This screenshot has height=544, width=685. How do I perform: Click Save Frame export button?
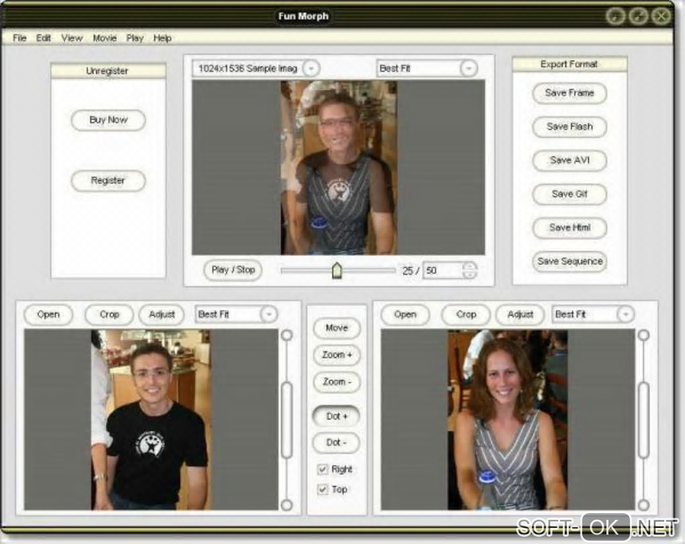click(569, 93)
